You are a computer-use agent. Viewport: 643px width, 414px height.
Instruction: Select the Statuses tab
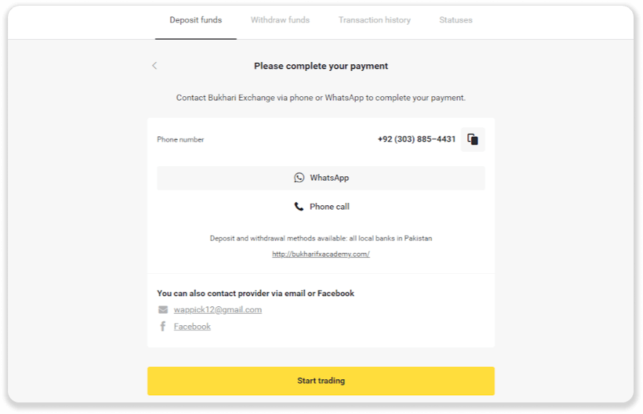(x=456, y=20)
